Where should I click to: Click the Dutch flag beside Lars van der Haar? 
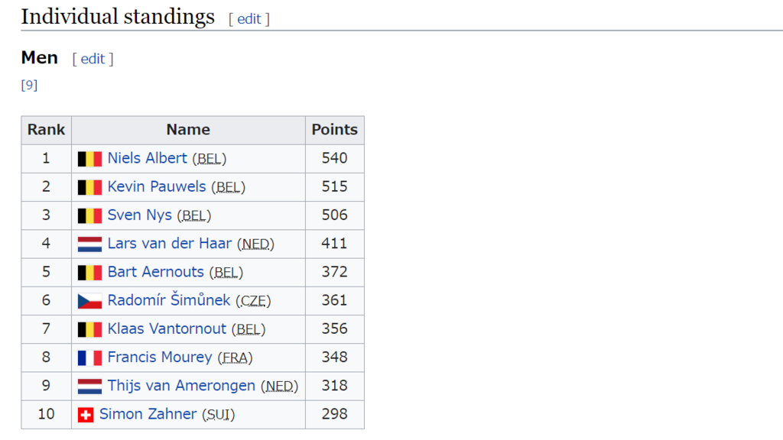pyautogui.click(x=90, y=244)
